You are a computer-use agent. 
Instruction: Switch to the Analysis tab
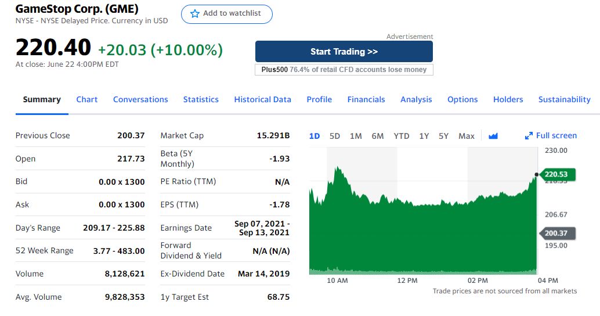416,99
